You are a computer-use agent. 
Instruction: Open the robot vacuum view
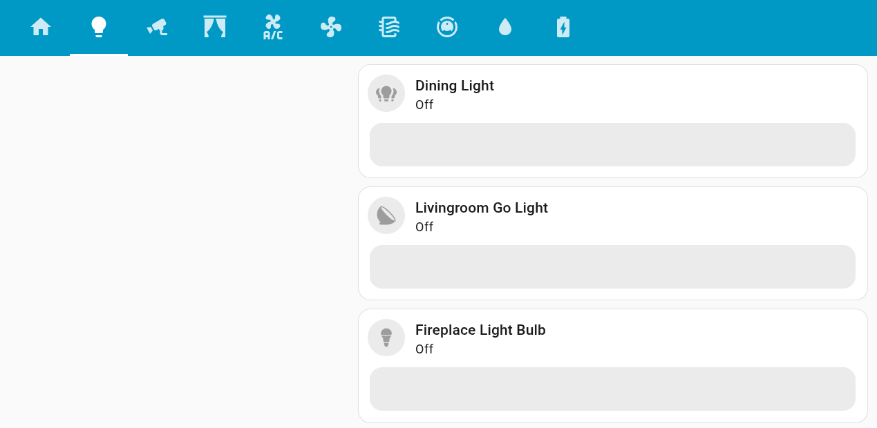447,28
